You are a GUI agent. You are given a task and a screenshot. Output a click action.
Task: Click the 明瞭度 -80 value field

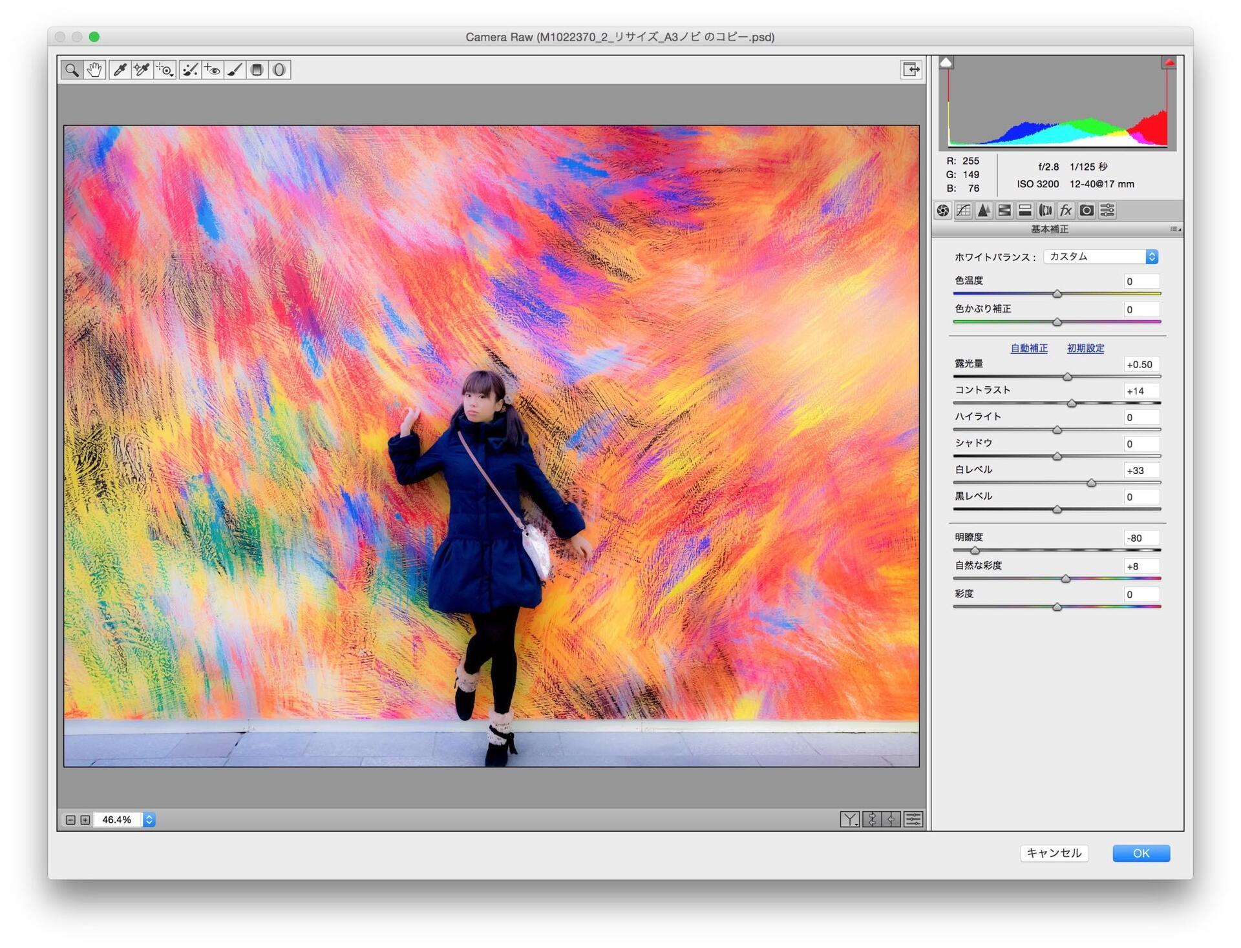click(x=1141, y=539)
